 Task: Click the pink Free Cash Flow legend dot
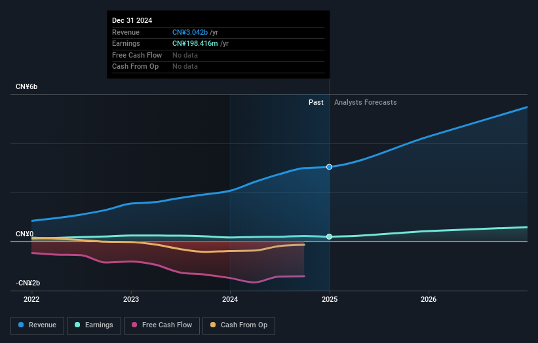(134, 325)
